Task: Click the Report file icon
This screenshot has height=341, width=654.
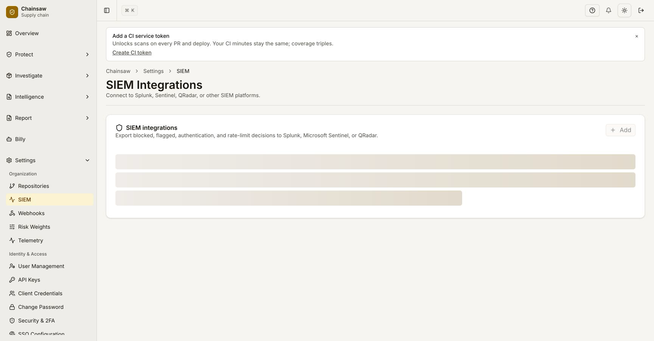Action: coord(9,118)
